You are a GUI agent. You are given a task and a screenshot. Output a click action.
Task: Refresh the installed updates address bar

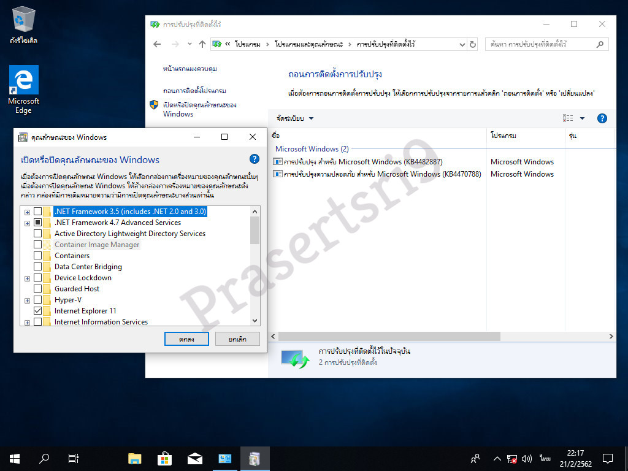click(473, 44)
